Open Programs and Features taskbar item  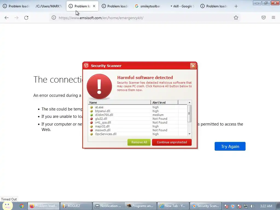tap(141, 206)
